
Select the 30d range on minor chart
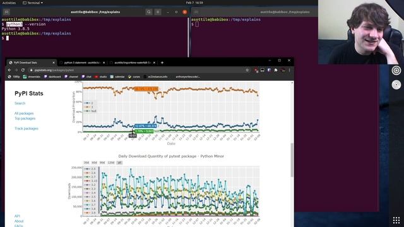click(x=86, y=163)
